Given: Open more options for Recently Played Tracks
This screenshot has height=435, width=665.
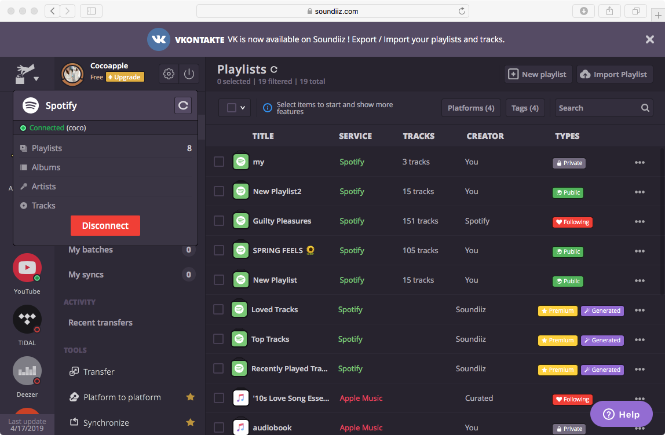Looking at the screenshot, I should [x=640, y=370].
